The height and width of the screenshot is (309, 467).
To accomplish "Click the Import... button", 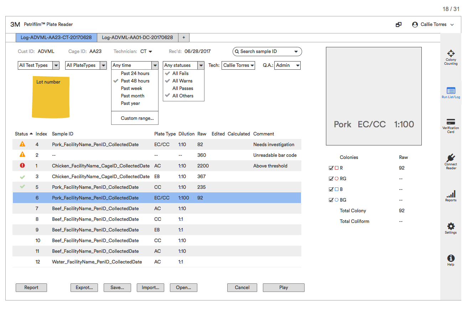I will tap(150, 288).
